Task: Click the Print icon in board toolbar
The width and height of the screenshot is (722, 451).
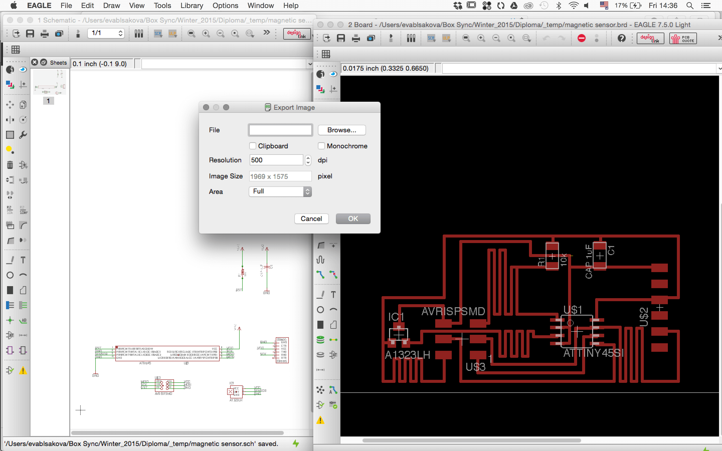Action: click(356, 38)
